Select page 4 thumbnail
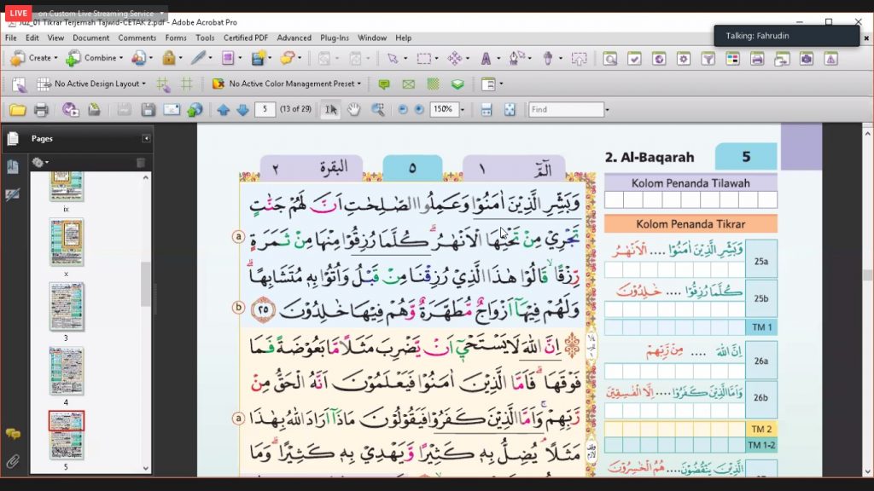Viewport: 874px width, 491px height. click(x=67, y=372)
